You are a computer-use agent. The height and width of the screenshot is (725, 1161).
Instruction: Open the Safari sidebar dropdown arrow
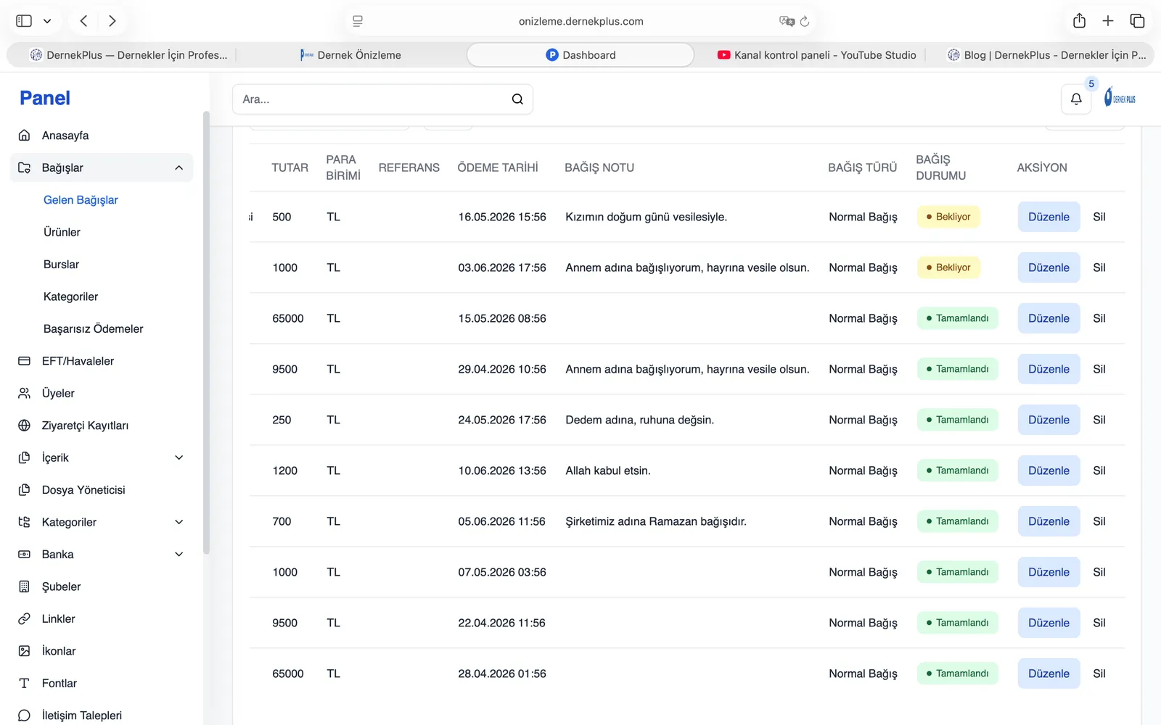tap(47, 21)
